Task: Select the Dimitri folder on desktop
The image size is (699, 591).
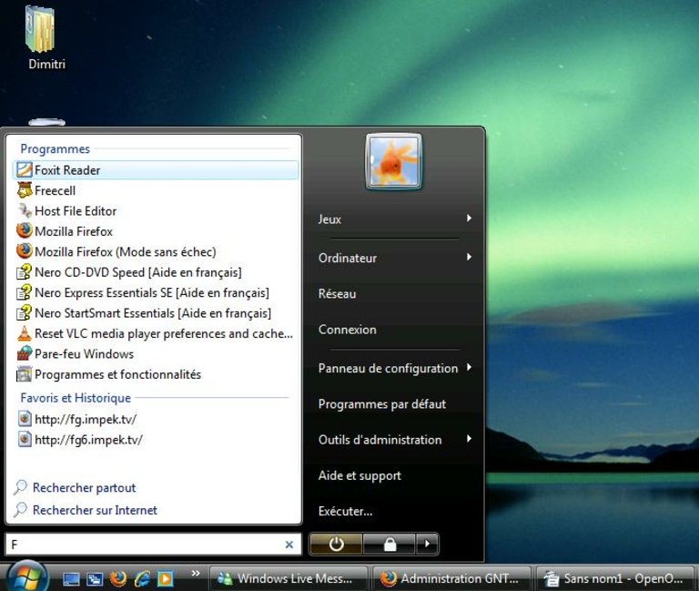Action: tap(46, 38)
